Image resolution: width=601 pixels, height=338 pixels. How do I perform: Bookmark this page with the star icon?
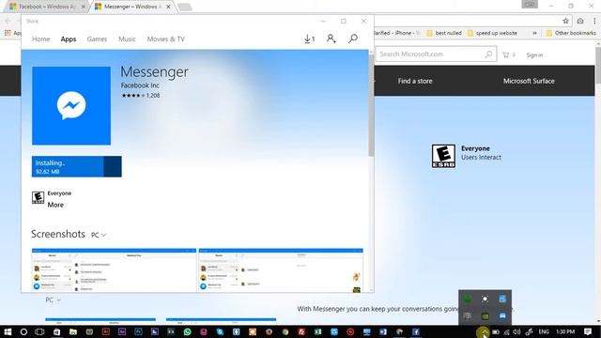click(x=565, y=21)
